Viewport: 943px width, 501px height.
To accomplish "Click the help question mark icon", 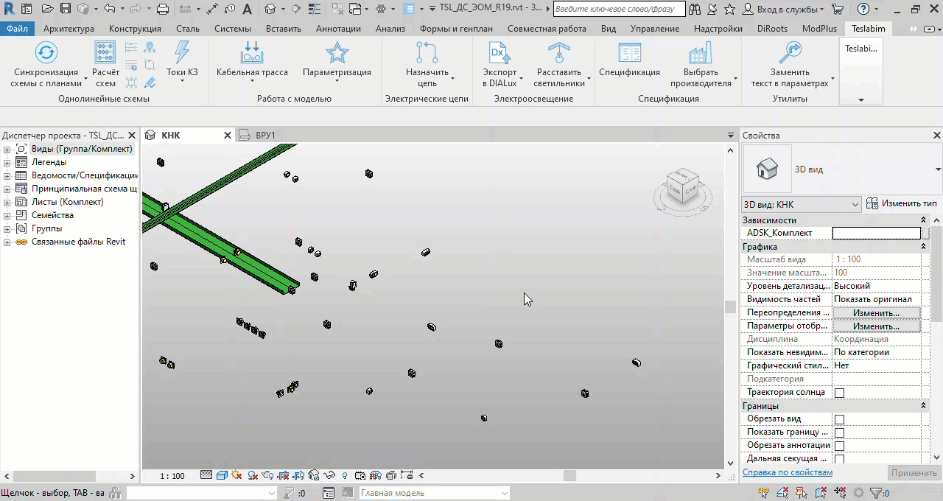I will coord(863,10).
